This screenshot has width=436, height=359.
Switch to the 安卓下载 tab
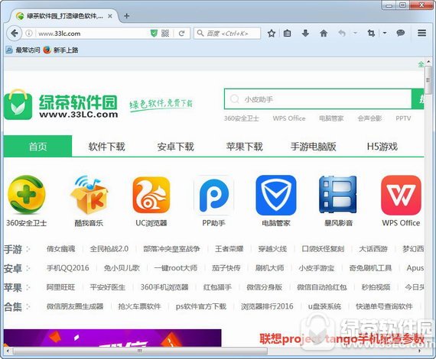pyautogui.click(x=175, y=147)
